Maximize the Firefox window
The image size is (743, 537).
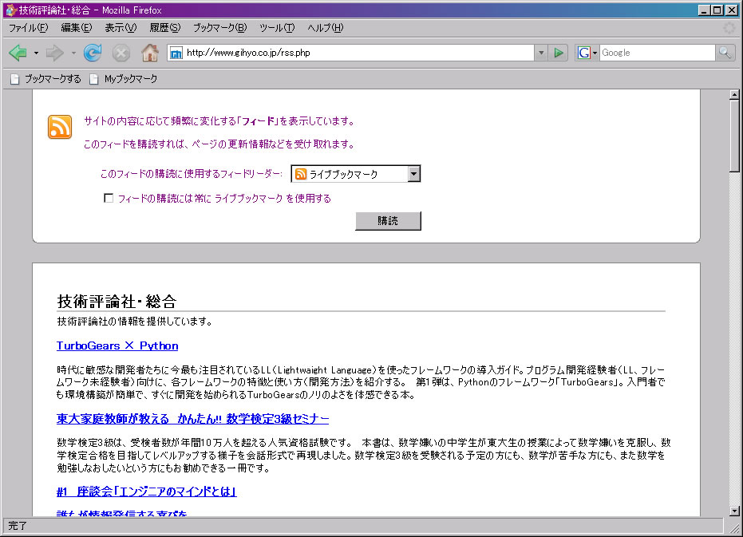(x=717, y=10)
